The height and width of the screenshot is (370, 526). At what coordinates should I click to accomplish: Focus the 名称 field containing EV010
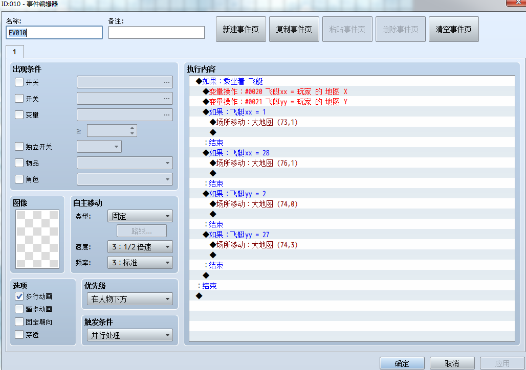point(54,33)
